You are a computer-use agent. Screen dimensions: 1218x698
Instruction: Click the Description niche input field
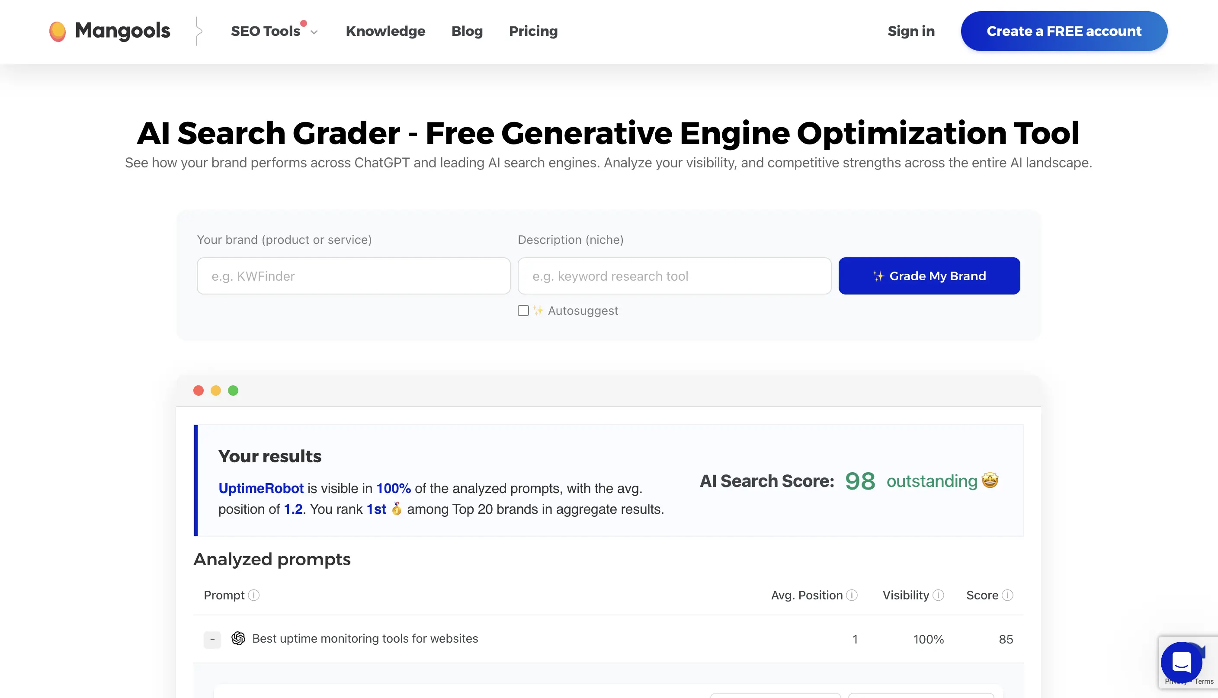click(x=674, y=276)
